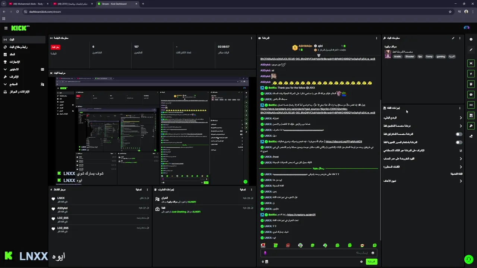The height and width of the screenshot is (268, 477).
Task: Open moderator actions panel three-dot menu
Action: [251, 189]
